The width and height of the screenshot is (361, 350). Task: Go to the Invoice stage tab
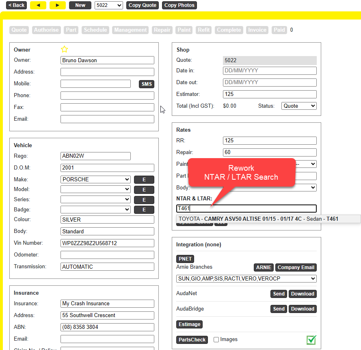click(257, 30)
